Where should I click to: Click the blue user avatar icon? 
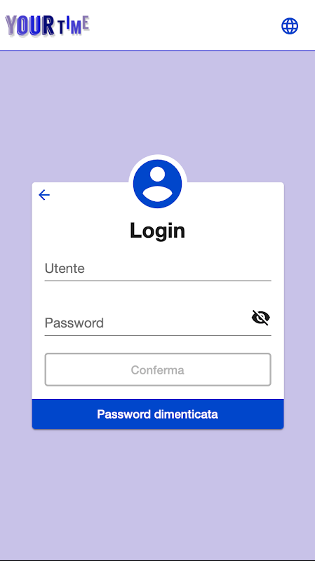[x=157, y=184]
